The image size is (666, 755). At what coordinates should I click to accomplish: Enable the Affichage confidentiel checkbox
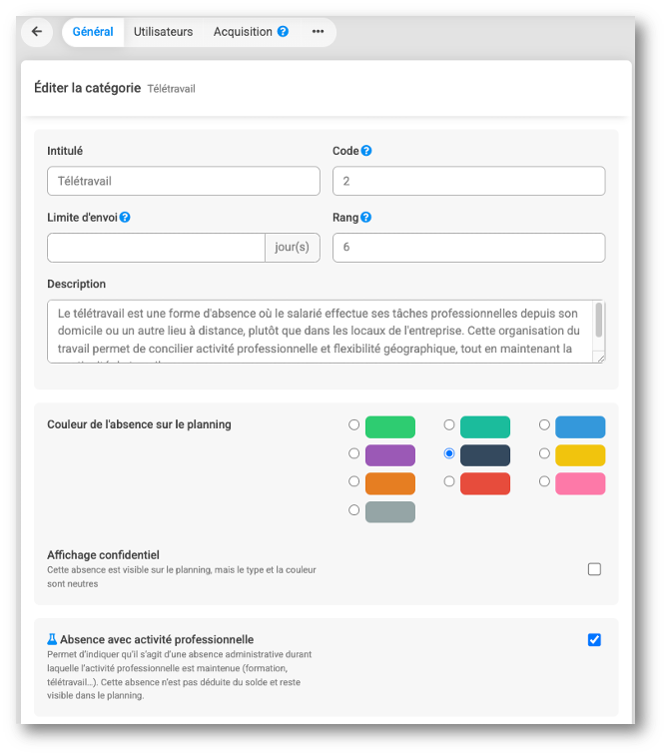[x=594, y=569]
